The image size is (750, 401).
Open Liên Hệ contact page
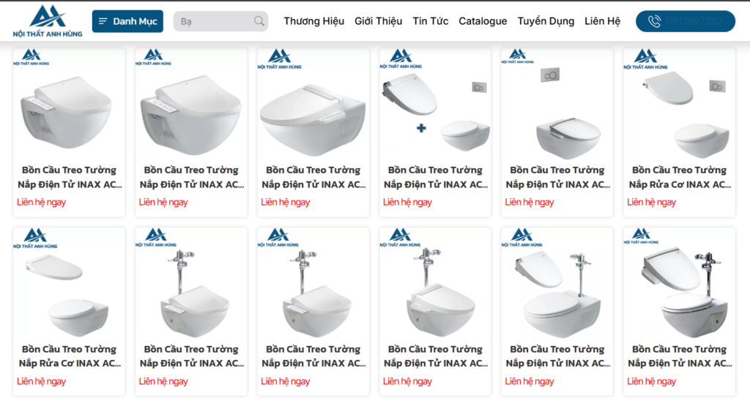[x=602, y=21]
